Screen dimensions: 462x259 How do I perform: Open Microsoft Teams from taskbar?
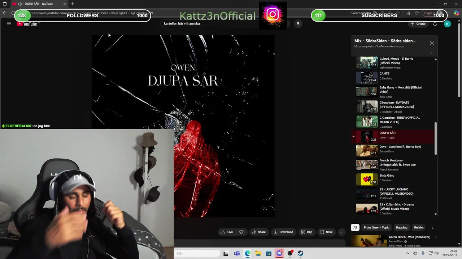click(x=237, y=254)
